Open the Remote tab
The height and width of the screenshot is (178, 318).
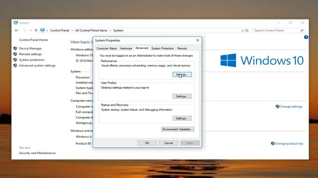coord(182,48)
